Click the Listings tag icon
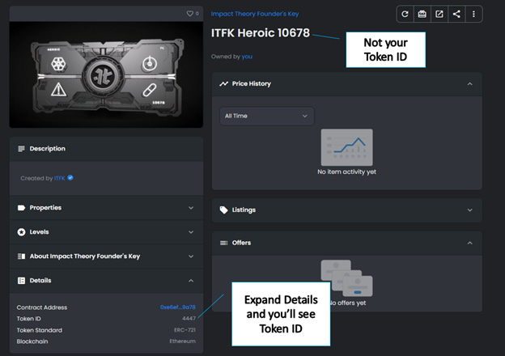This screenshot has width=505, height=356. click(223, 210)
